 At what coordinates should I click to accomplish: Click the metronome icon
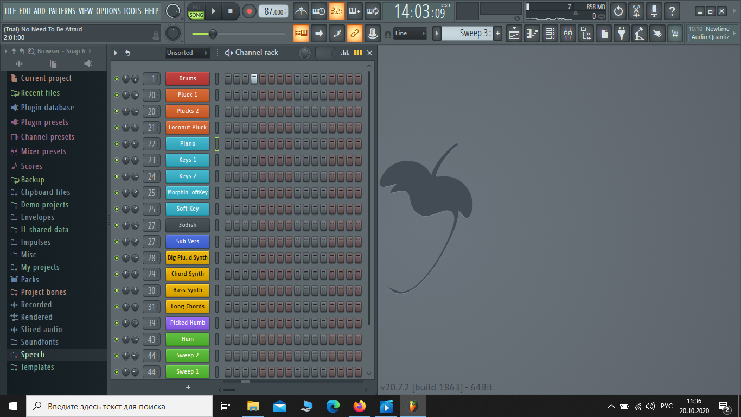301,11
